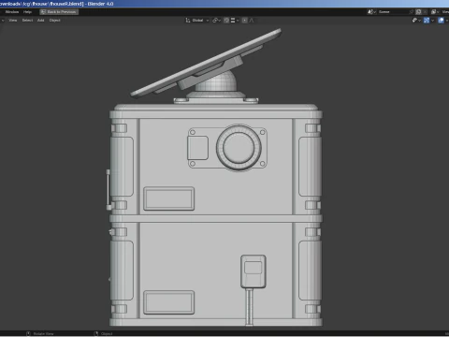Screen dimensions: 449x337
Task: Click the view layer browse icon
Action: 435,12
